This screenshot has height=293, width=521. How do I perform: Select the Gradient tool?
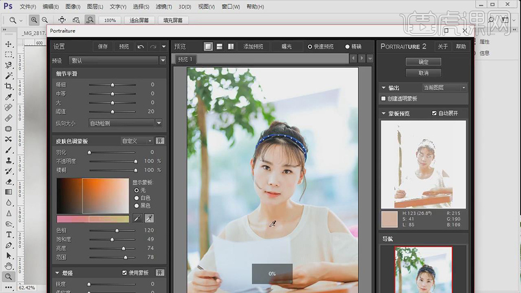tap(8, 192)
